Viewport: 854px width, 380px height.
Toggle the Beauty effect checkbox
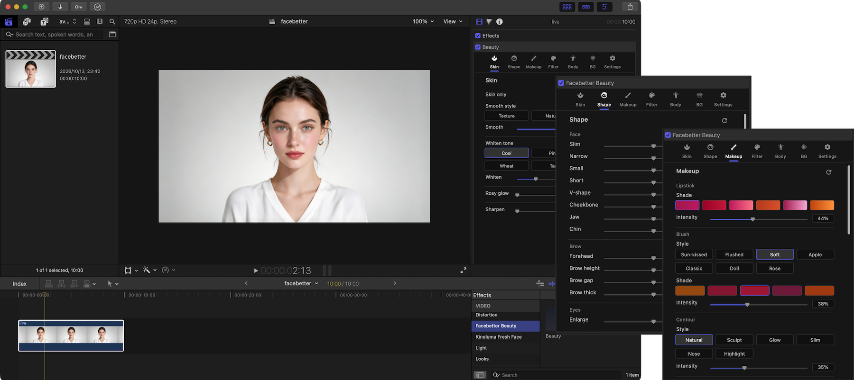[478, 47]
